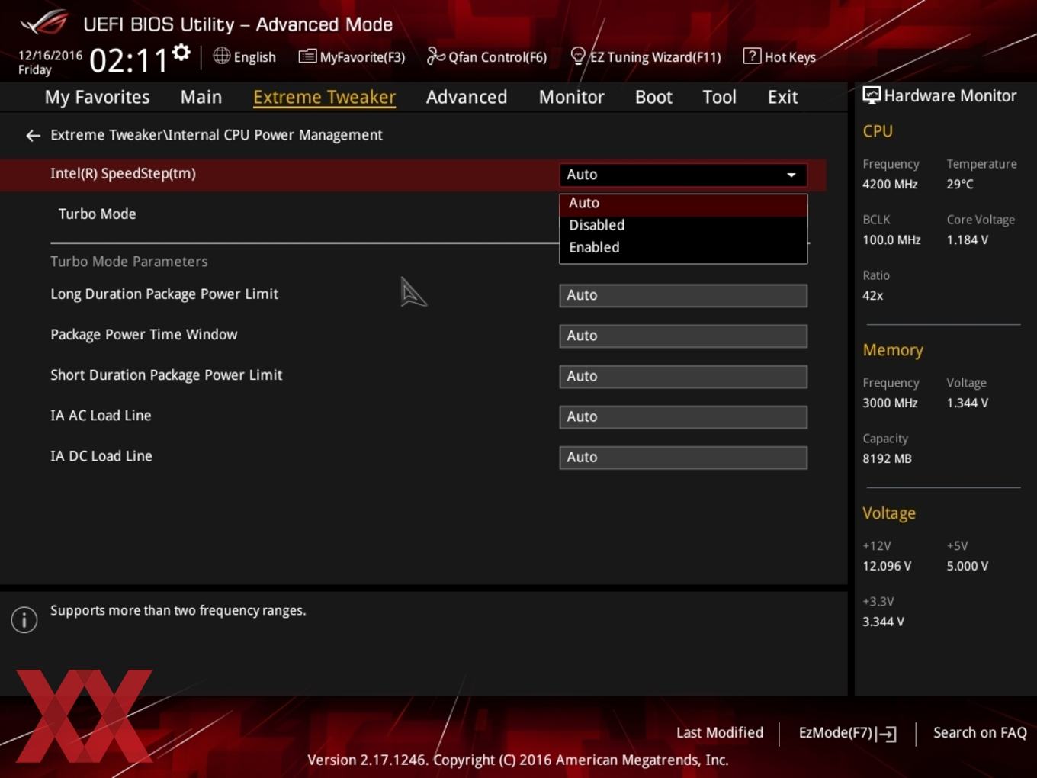
Task: Open time settings gear icon
Action: point(181,53)
